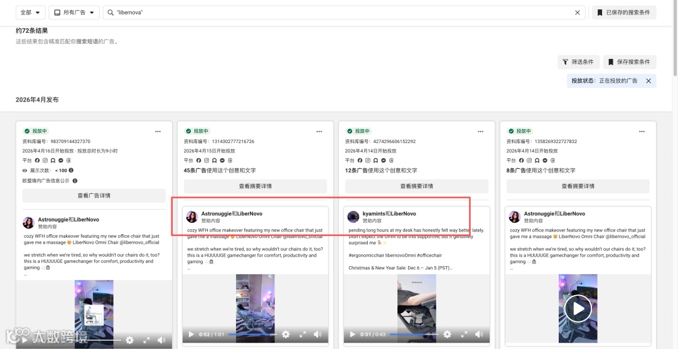The height and width of the screenshot is (349, 678).
Task: Open Astronuggie和LiberNovo link in 45条广告 card
Action: click(x=232, y=213)
